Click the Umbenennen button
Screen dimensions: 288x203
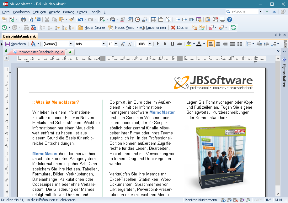point(153,28)
